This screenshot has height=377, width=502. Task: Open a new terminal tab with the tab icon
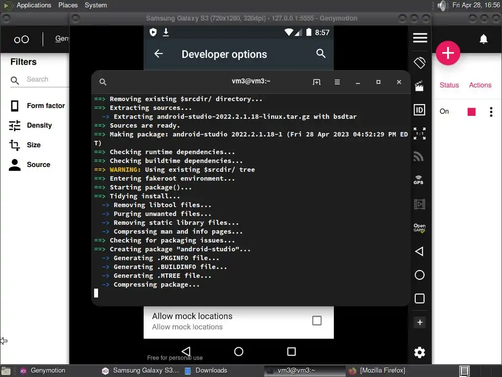tap(316, 82)
